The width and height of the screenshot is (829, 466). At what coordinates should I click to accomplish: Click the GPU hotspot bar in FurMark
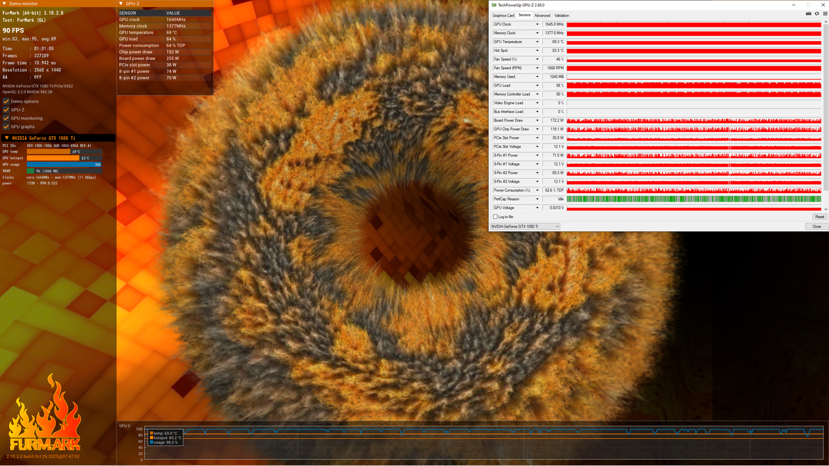pos(64,158)
